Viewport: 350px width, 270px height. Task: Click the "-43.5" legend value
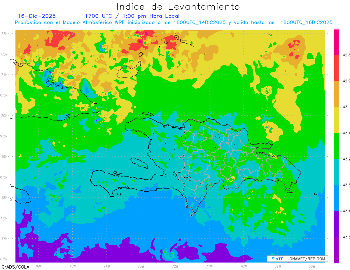(345, 237)
